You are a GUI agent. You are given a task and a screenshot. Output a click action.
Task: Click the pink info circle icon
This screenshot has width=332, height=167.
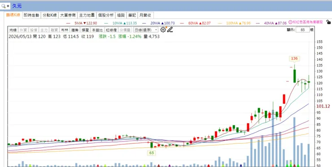[x=290, y=22]
